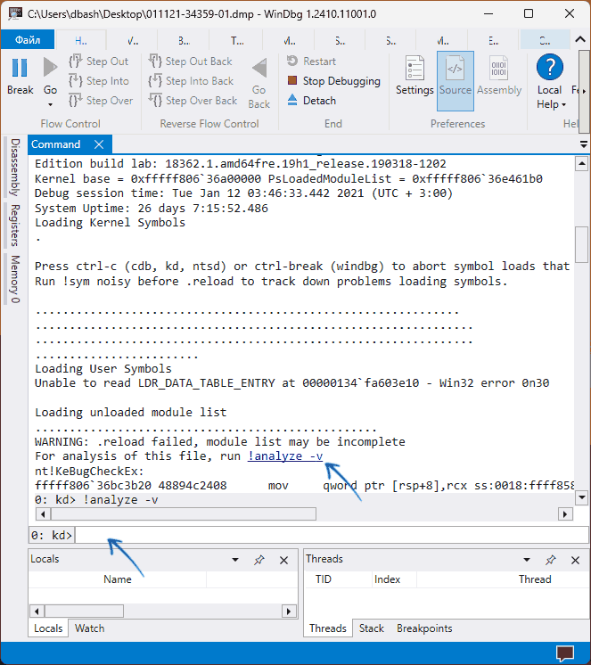Image resolution: width=591 pixels, height=665 pixels.
Task: Open the Memory 0 side panel
Action: [x=15, y=279]
